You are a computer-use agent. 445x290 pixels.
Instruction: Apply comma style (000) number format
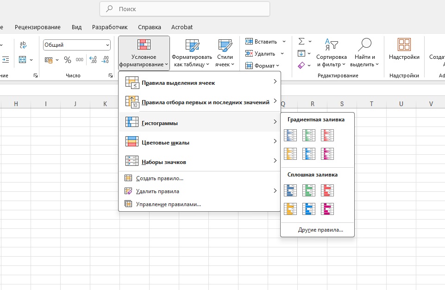80,60
